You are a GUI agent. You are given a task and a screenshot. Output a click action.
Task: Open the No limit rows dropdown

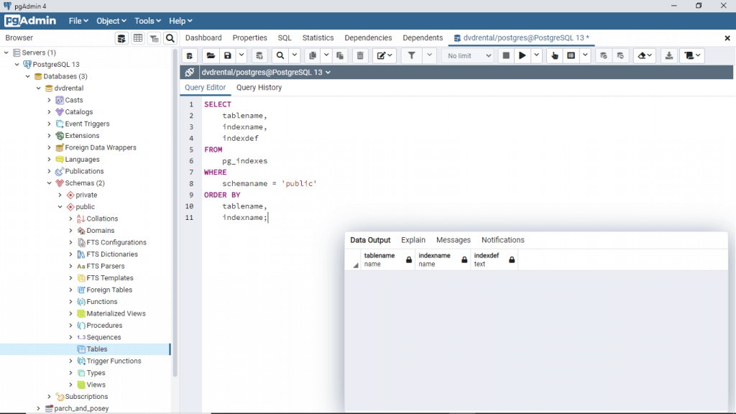(469, 55)
